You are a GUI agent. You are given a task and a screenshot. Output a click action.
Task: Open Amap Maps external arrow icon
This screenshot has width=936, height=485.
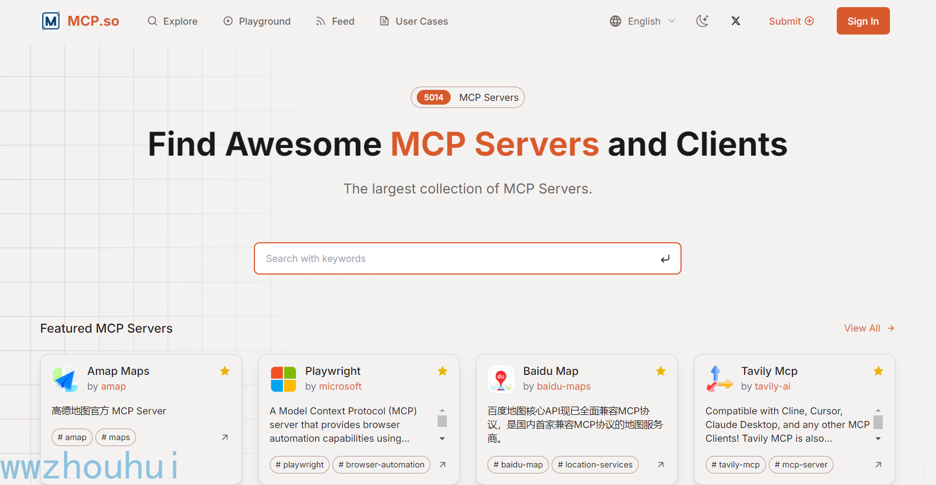(x=225, y=437)
